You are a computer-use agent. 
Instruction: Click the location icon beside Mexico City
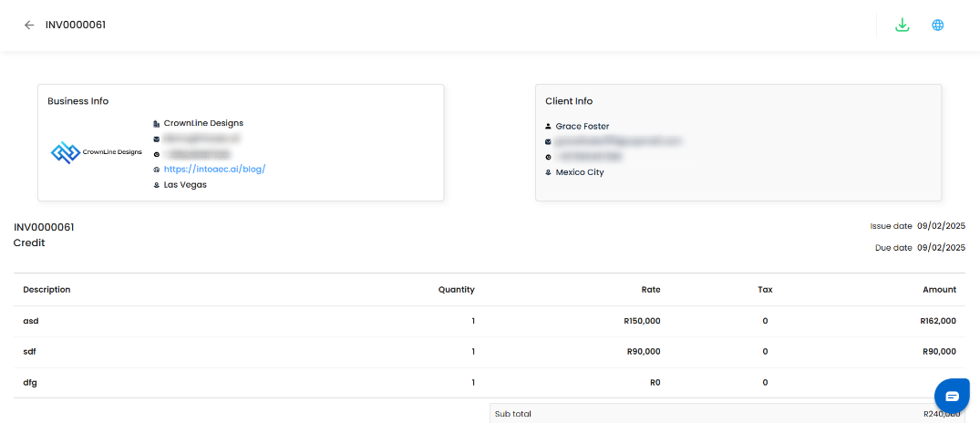click(548, 172)
